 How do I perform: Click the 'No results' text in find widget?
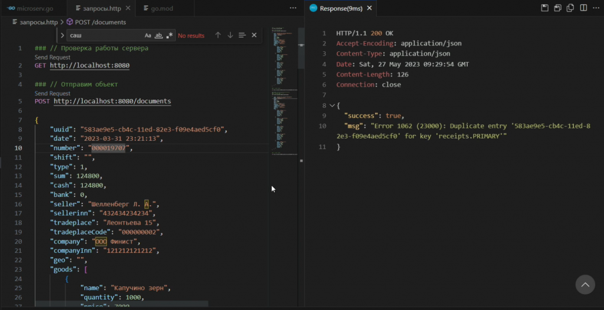pos(191,35)
